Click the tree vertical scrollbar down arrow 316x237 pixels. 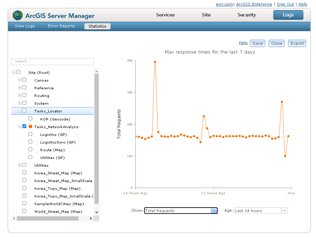tap(97, 212)
